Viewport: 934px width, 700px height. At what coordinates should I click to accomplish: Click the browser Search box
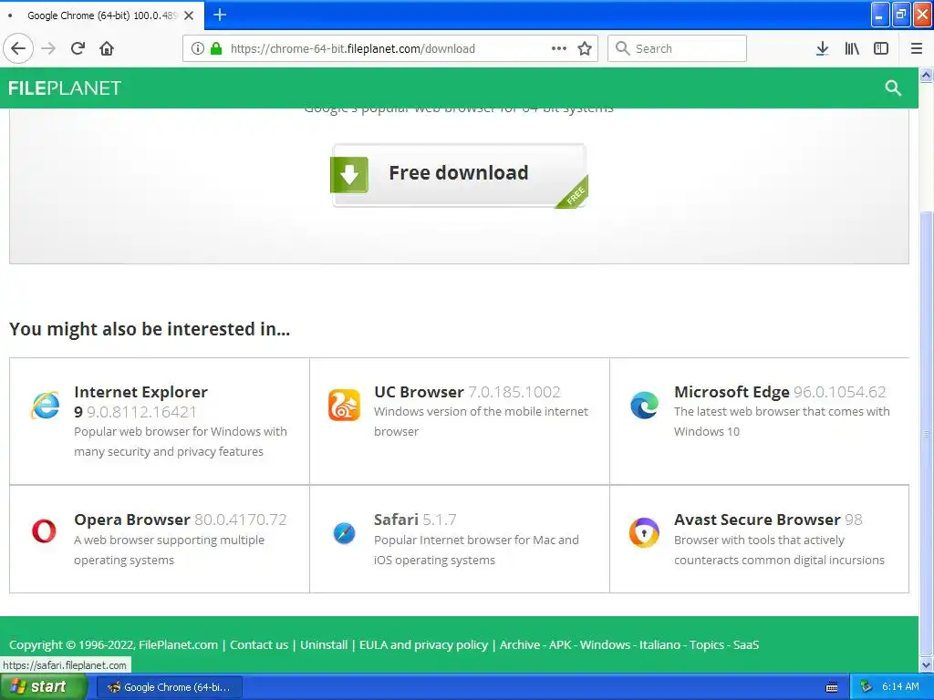678,49
